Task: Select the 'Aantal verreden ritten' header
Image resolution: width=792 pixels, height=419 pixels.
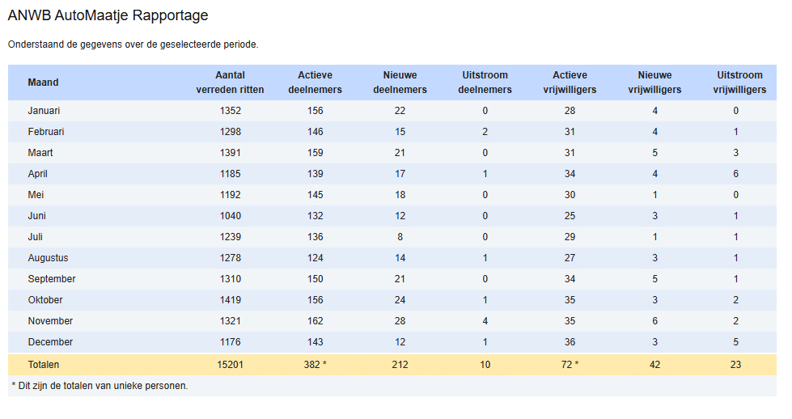Action: (x=230, y=83)
